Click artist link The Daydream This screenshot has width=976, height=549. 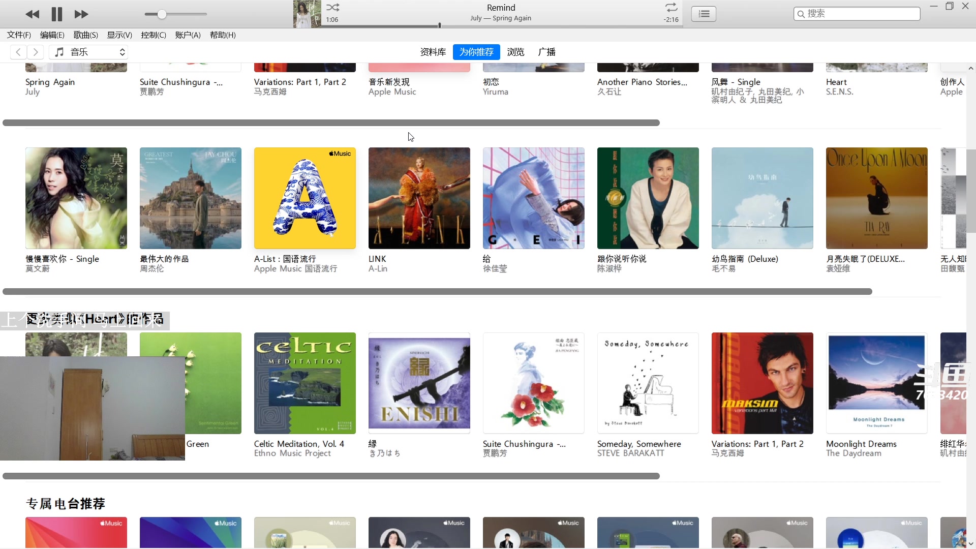pos(854,453)
